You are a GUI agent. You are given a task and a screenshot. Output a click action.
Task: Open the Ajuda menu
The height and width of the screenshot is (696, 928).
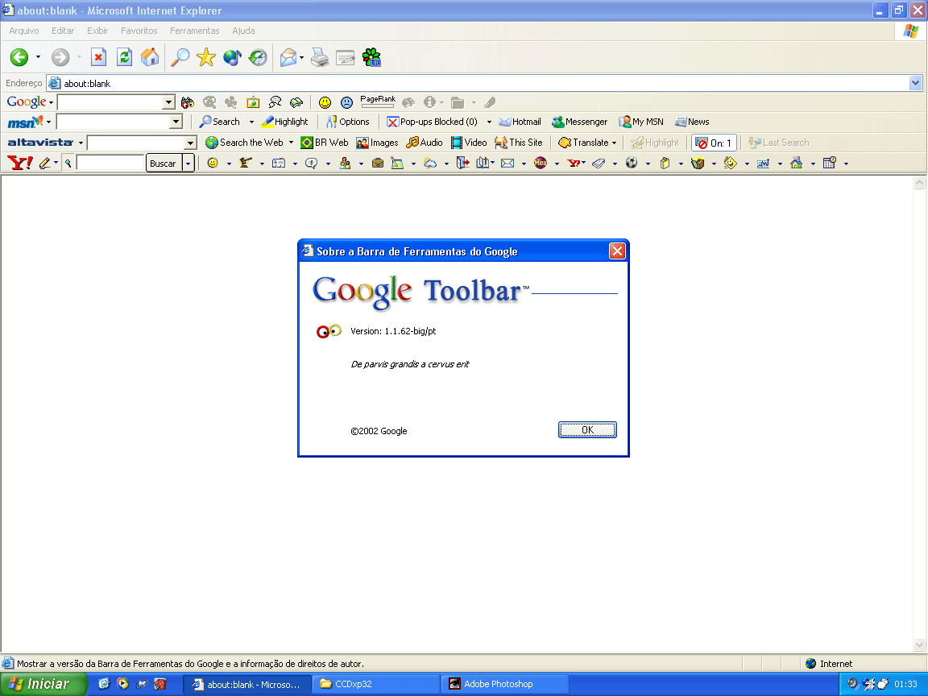[243, 31]
